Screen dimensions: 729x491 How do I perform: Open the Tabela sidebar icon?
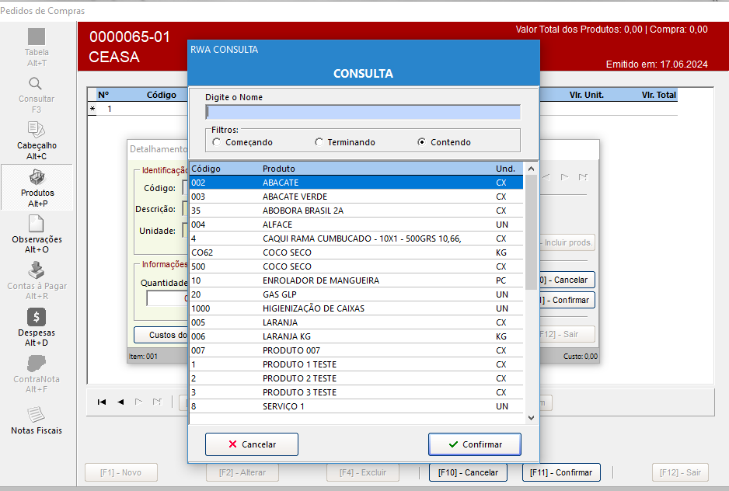tap(37, 37)
